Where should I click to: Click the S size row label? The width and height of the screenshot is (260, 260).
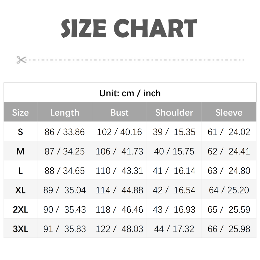pyautogui.click(x=20, y=132)
